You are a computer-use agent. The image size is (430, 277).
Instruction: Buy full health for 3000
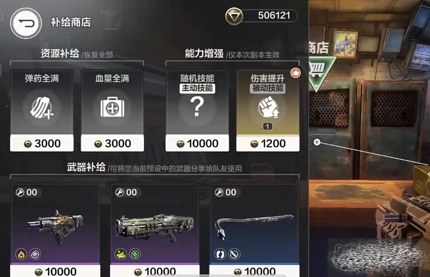click(x=112, y=143)
